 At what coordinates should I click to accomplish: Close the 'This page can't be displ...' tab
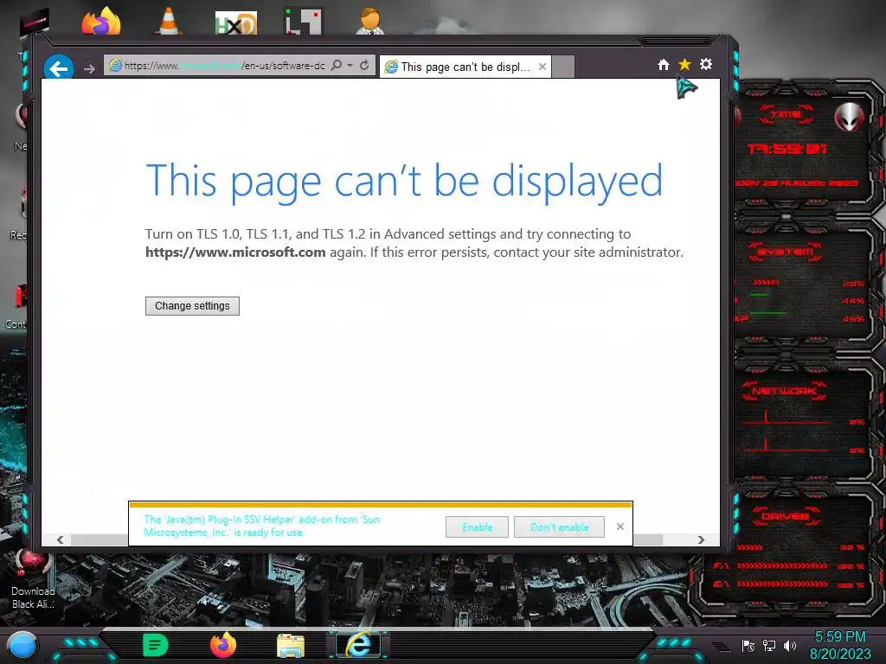[543, 67]
